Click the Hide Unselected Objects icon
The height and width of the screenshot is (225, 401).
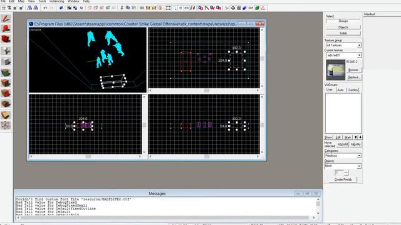click(x=96, y=8)
